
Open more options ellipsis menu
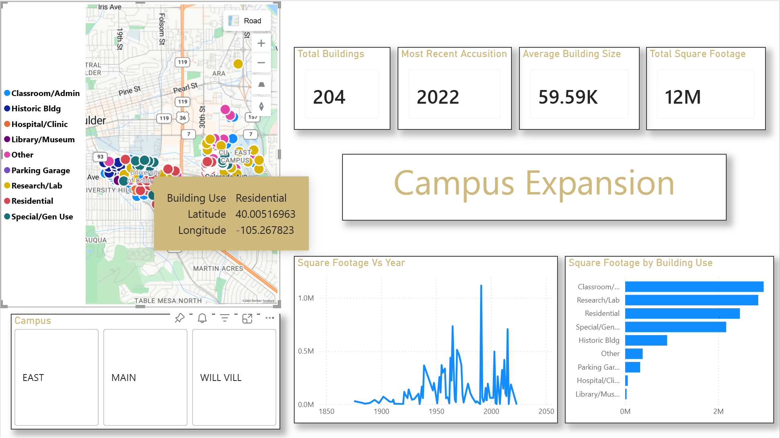click(270, 318)
